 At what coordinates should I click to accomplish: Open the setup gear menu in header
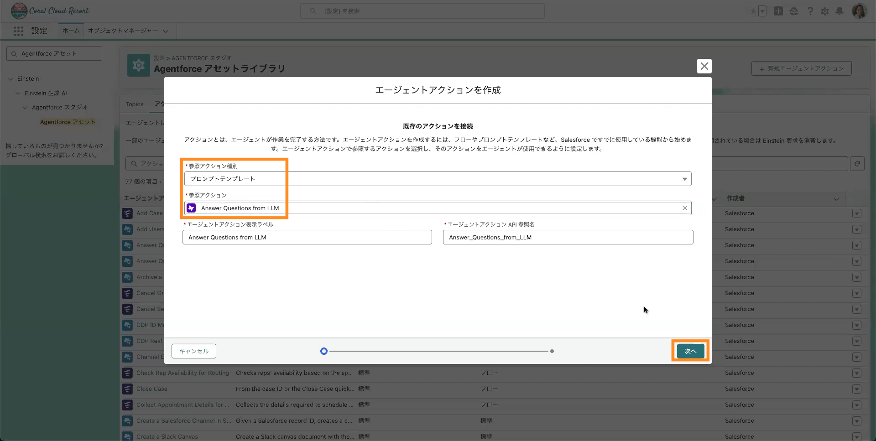point(825,11)
